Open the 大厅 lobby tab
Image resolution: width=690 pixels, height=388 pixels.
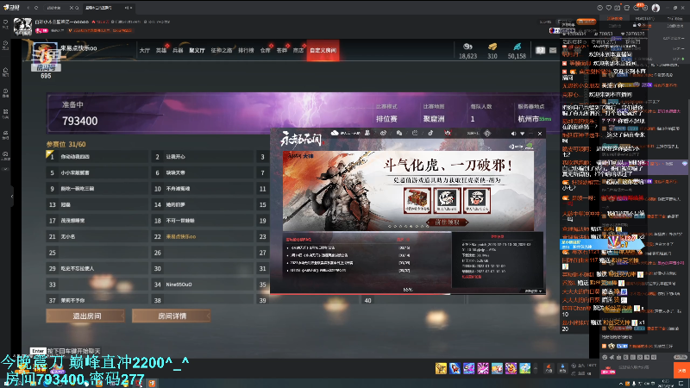[144, 51]
